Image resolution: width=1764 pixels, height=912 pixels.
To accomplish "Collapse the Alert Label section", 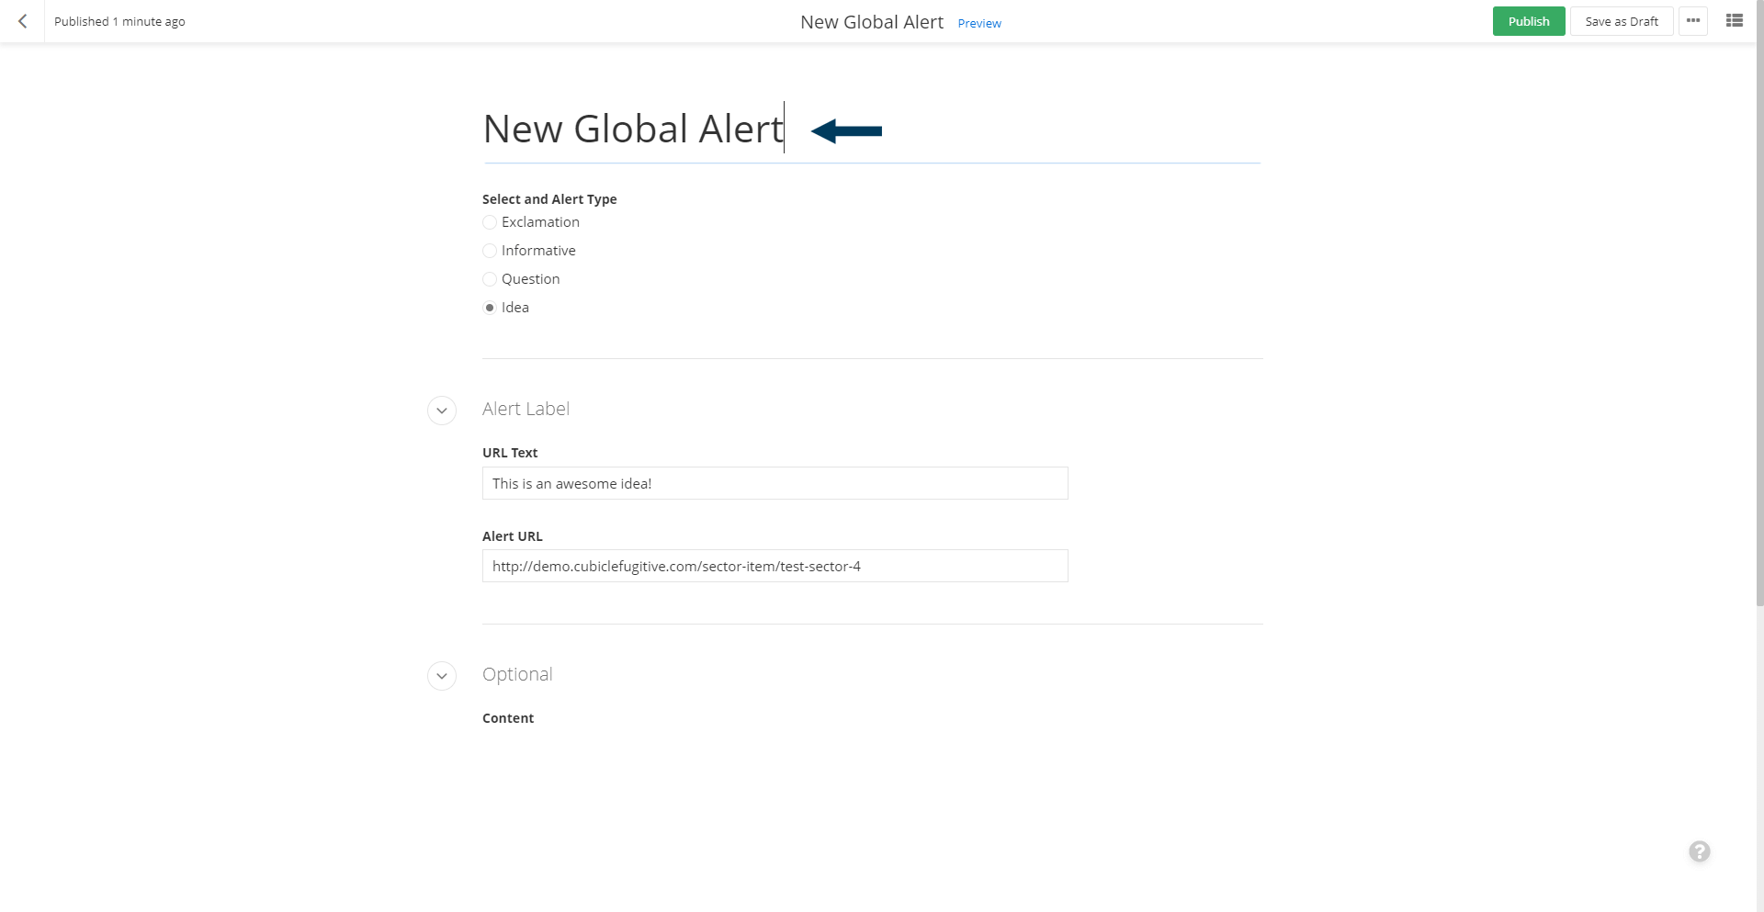I will pyautogui.click(x=442, y=411).
